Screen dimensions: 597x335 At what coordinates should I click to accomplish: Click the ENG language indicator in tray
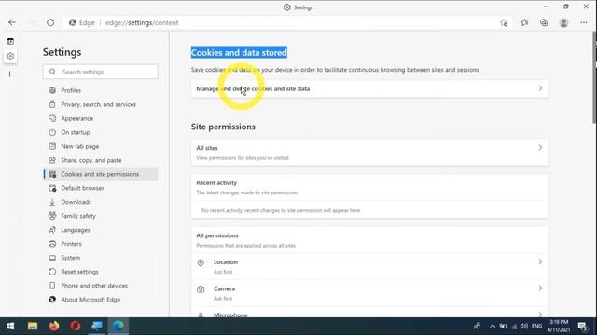click(x=537, y=326)
